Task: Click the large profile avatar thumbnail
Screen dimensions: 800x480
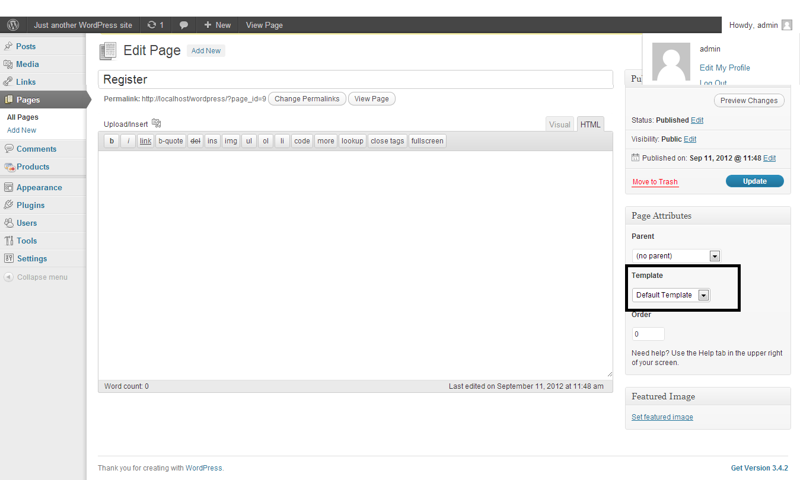Action: click(x=671, y=62)
